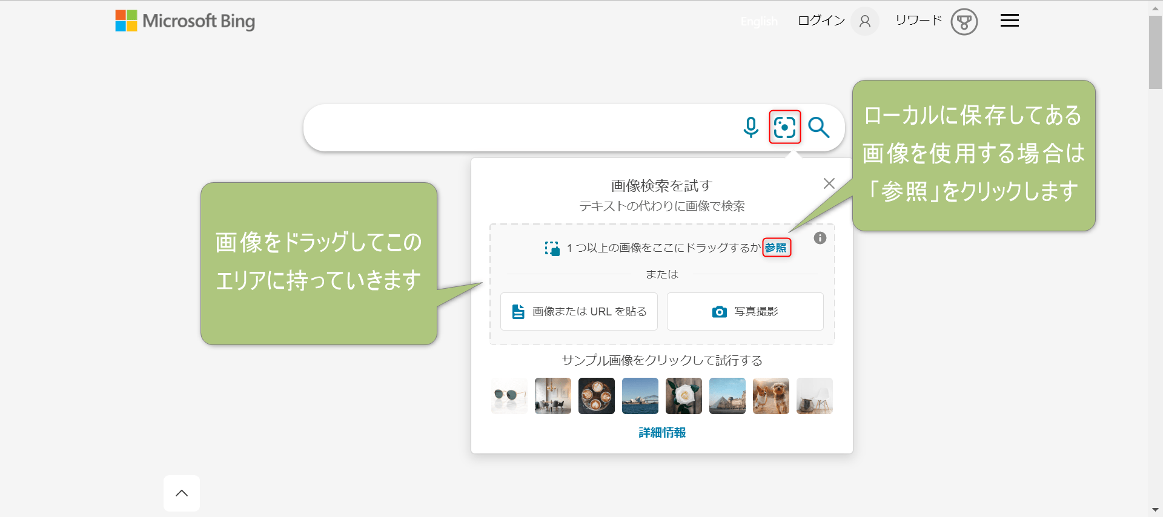Select the Louvre pyramid sample image
Image resolution: width=1163 pixels, height=517 pixels.
tap(727, 396)
